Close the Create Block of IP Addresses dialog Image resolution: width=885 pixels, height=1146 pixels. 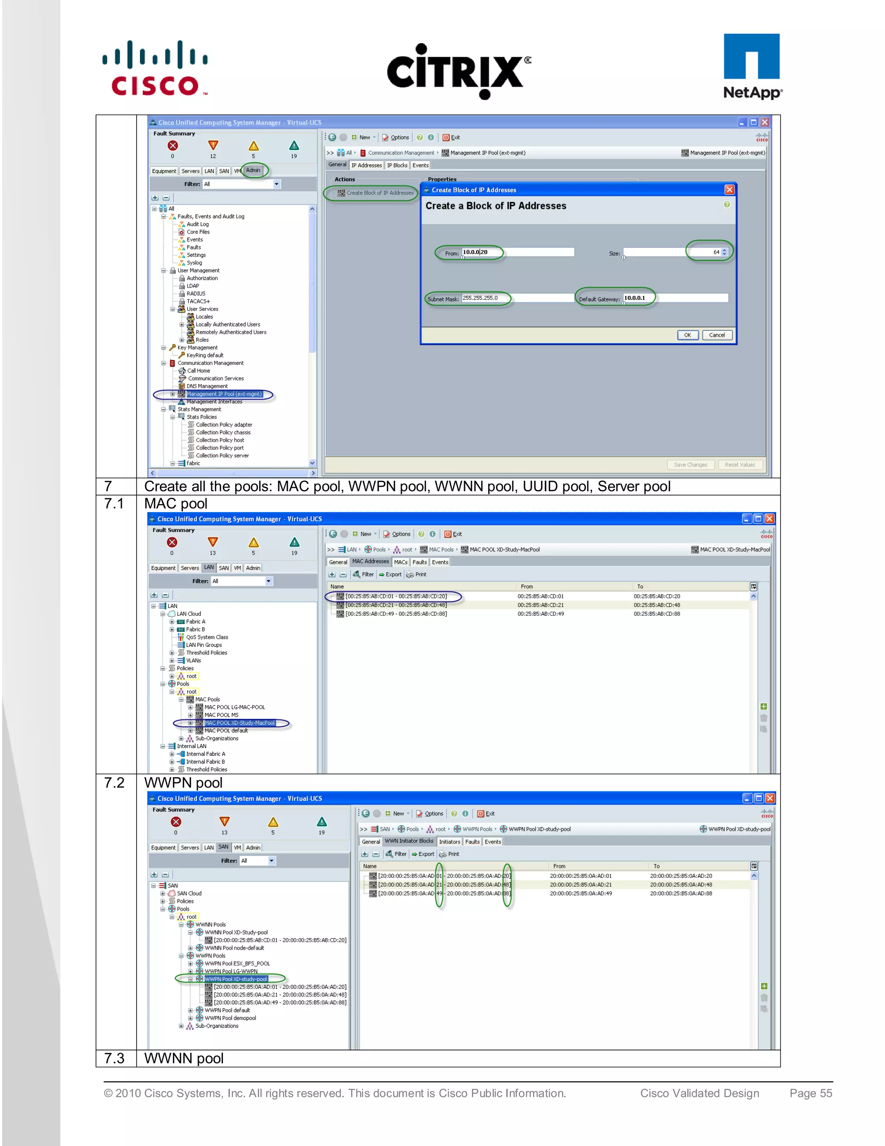pyautogui.click(x=729, y=189)
